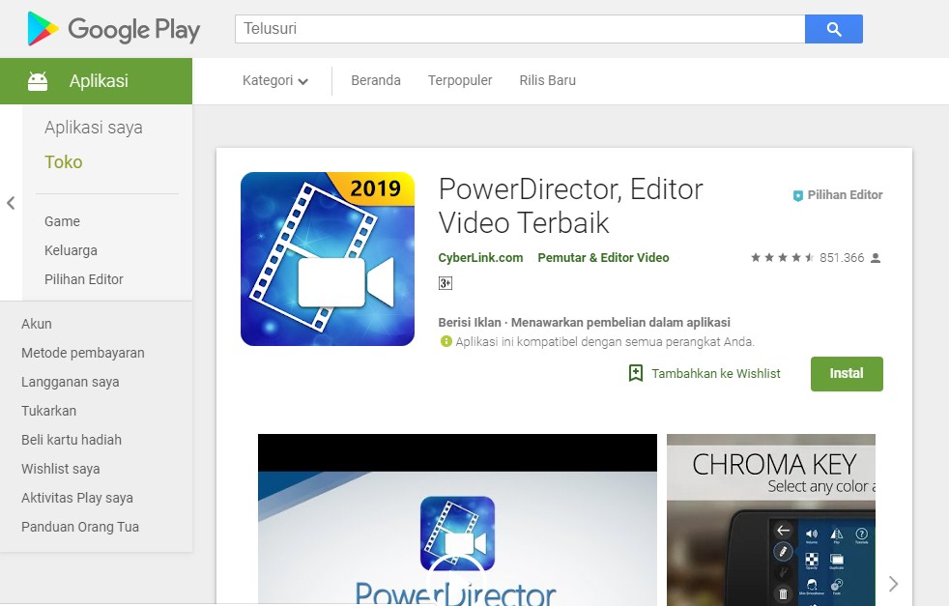The image size is (949, 606).
Task: Open the Tukarkan link
Action: coord(48,411)
